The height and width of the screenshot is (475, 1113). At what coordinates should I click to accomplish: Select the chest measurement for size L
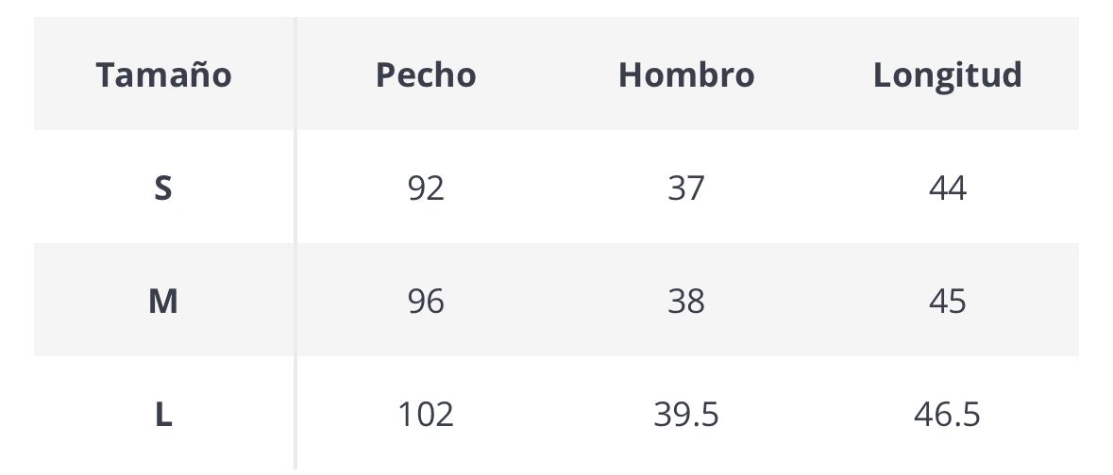tap(426, 415)
